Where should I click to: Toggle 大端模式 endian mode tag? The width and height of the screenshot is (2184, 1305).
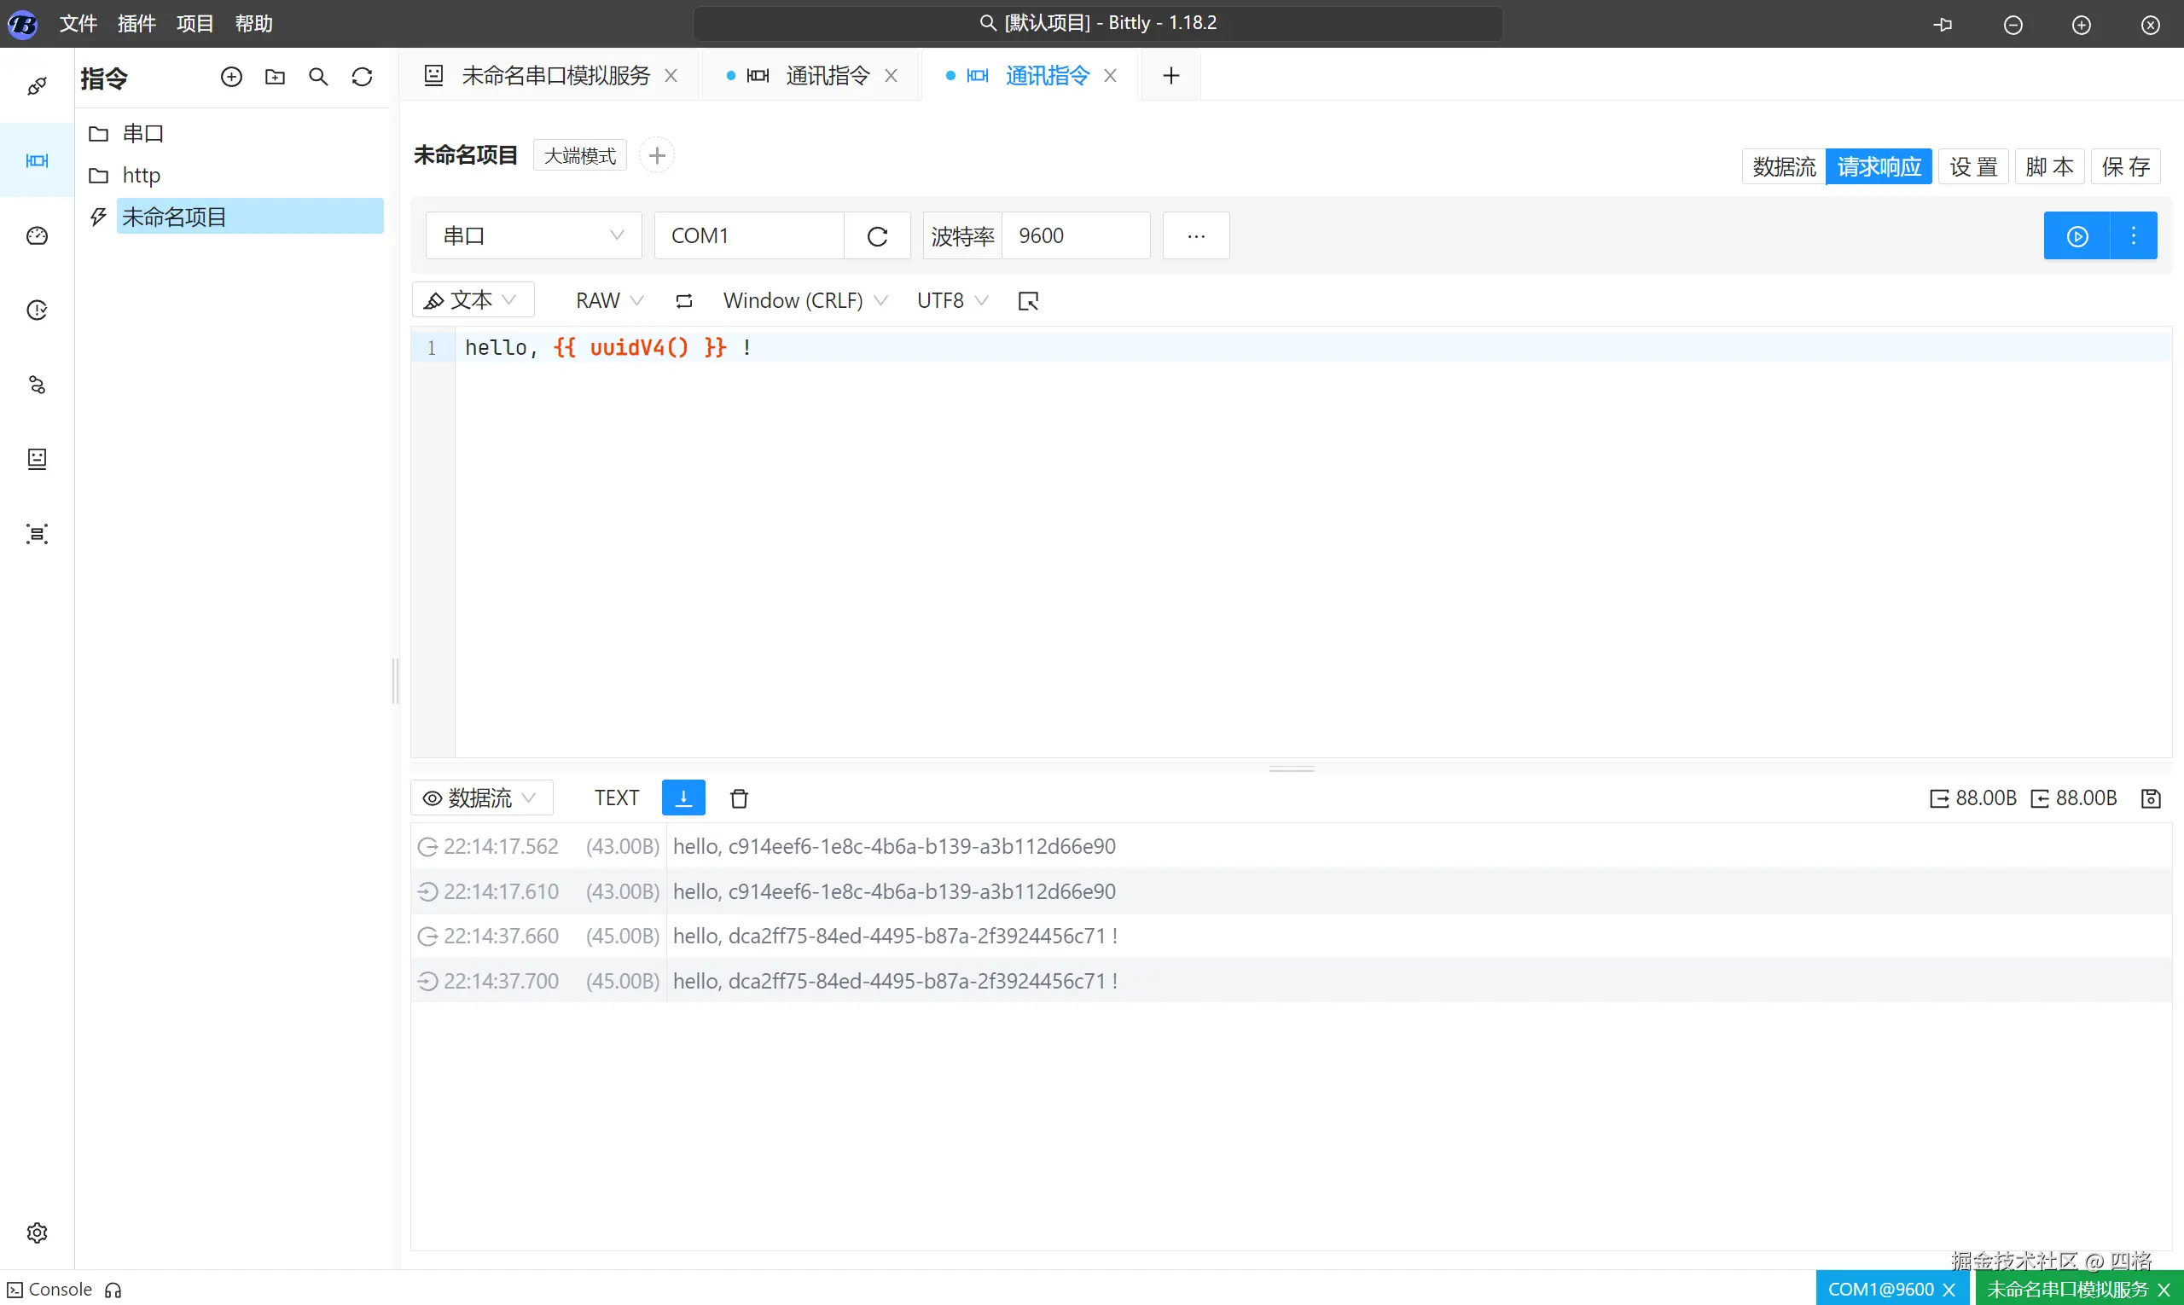pos(579,155)
